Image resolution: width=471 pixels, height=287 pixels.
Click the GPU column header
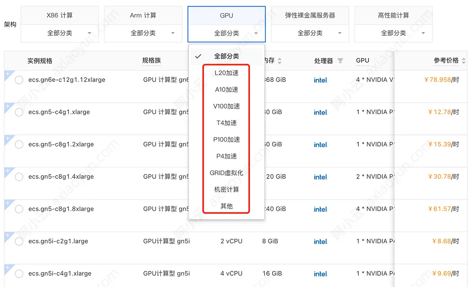(363, 60)
